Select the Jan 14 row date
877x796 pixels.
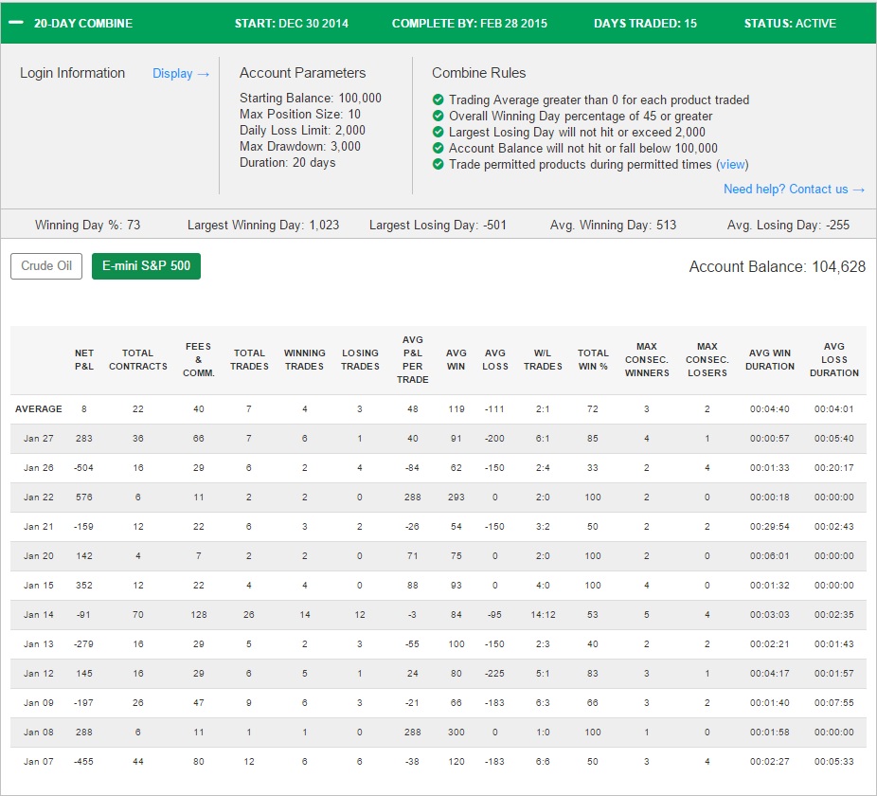[x=39, y=615]
